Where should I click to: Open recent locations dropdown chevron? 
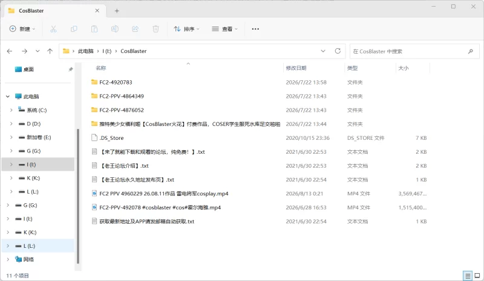pyautogui.click(x=38, y=51)
